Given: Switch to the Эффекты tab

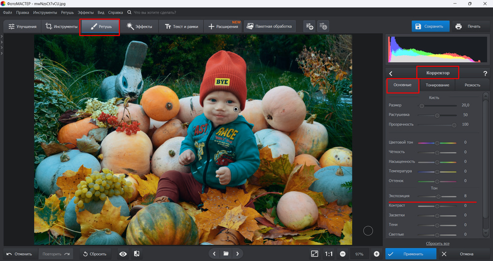Looking at the screenshot, I should 139,27.
